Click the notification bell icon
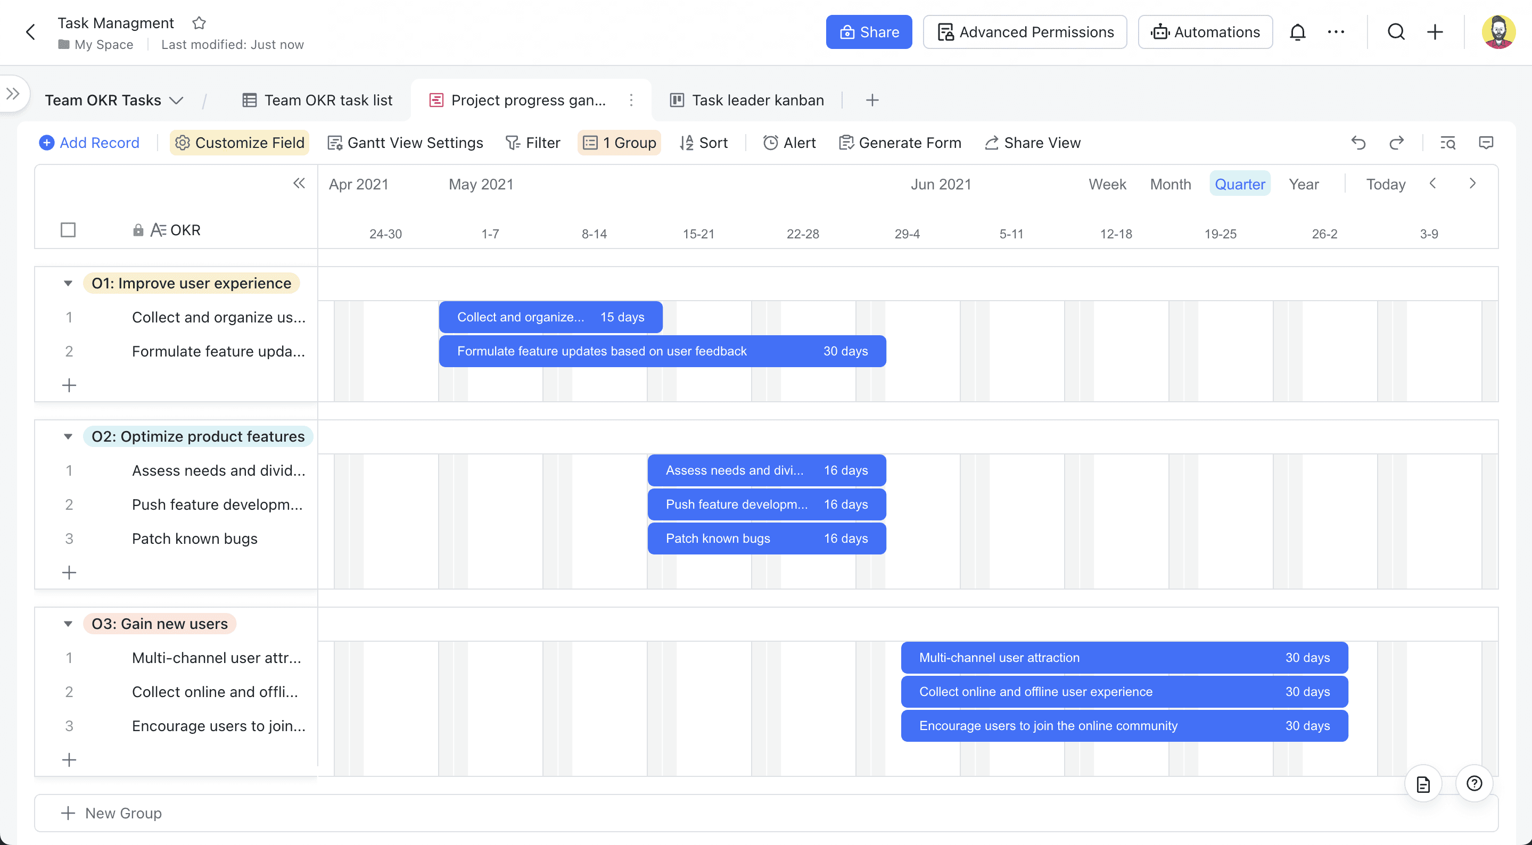 [1297, 32]
